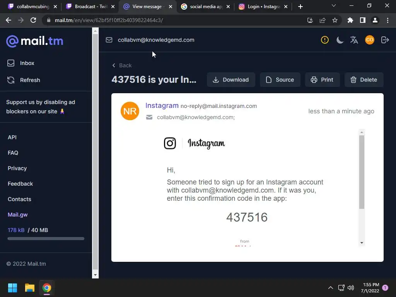Open the Inbox in sidebar

tap(21, 63)
